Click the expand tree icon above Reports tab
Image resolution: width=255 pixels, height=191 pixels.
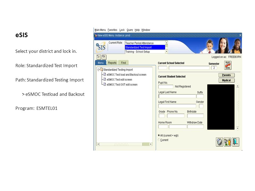[104, 57]
